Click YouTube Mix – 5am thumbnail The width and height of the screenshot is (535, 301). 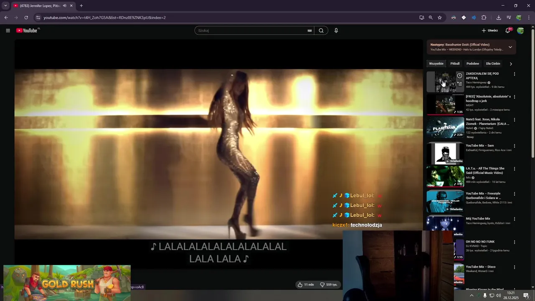pos(445,153)
